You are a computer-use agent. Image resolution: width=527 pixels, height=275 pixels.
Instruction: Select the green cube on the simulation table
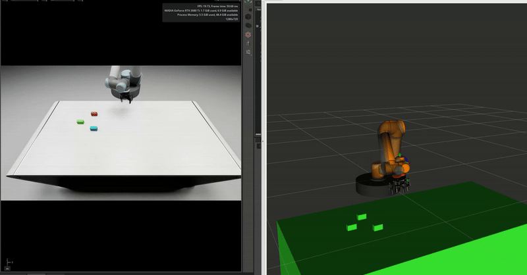coord(80,122)
